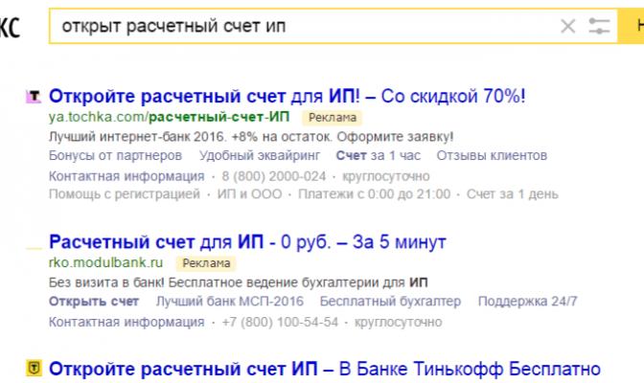Open 'Открыть счет' sitelink

tap(94, 302)
